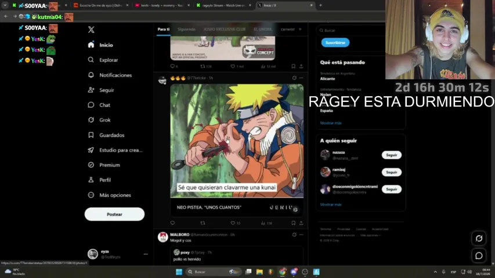
Task: Click Mostrar más under A quién seguir
Action: click(x=331, y=204)
